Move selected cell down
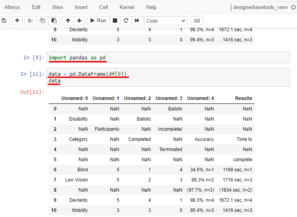Screen dimensions: 297x217 79,21
